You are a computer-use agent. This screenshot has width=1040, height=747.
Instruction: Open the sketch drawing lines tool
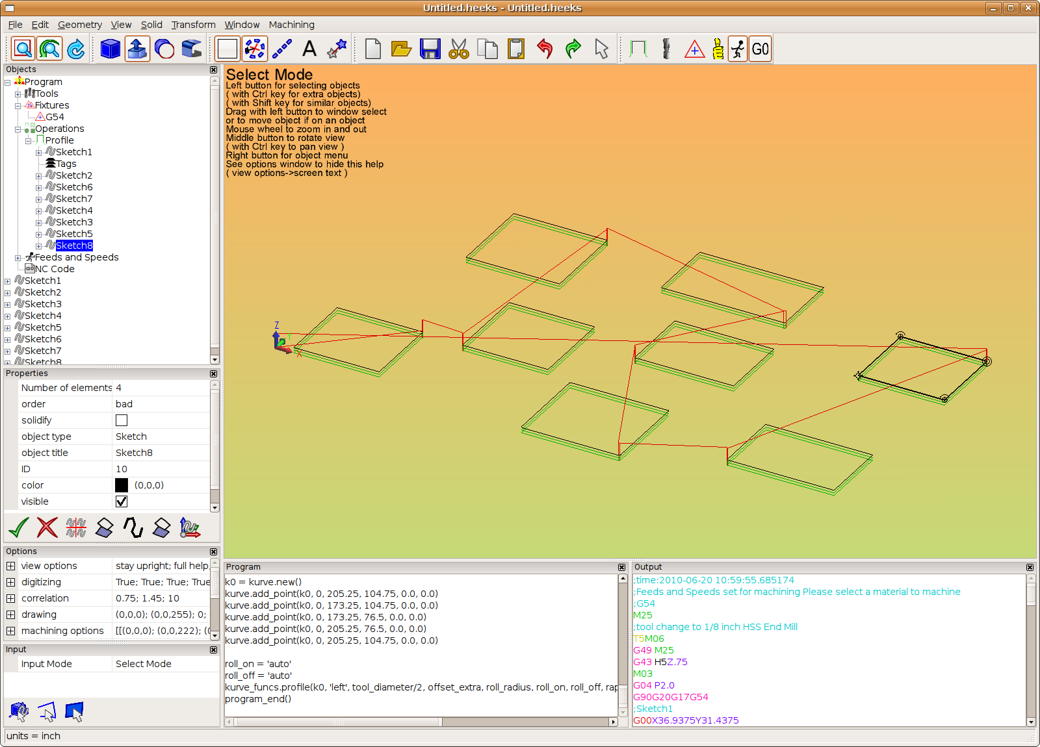(x=281, y=48)
